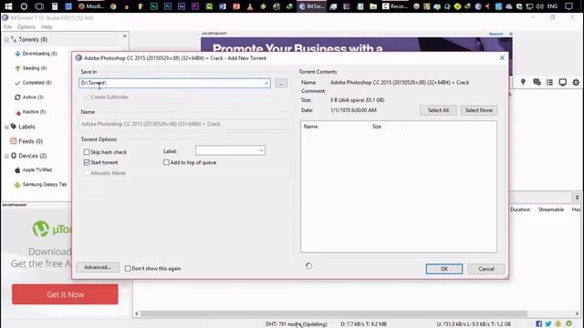Open the Windows Start menu
The height and width of the screenshot is (328, 584).
pyautogui.click(x=8, y=6)
